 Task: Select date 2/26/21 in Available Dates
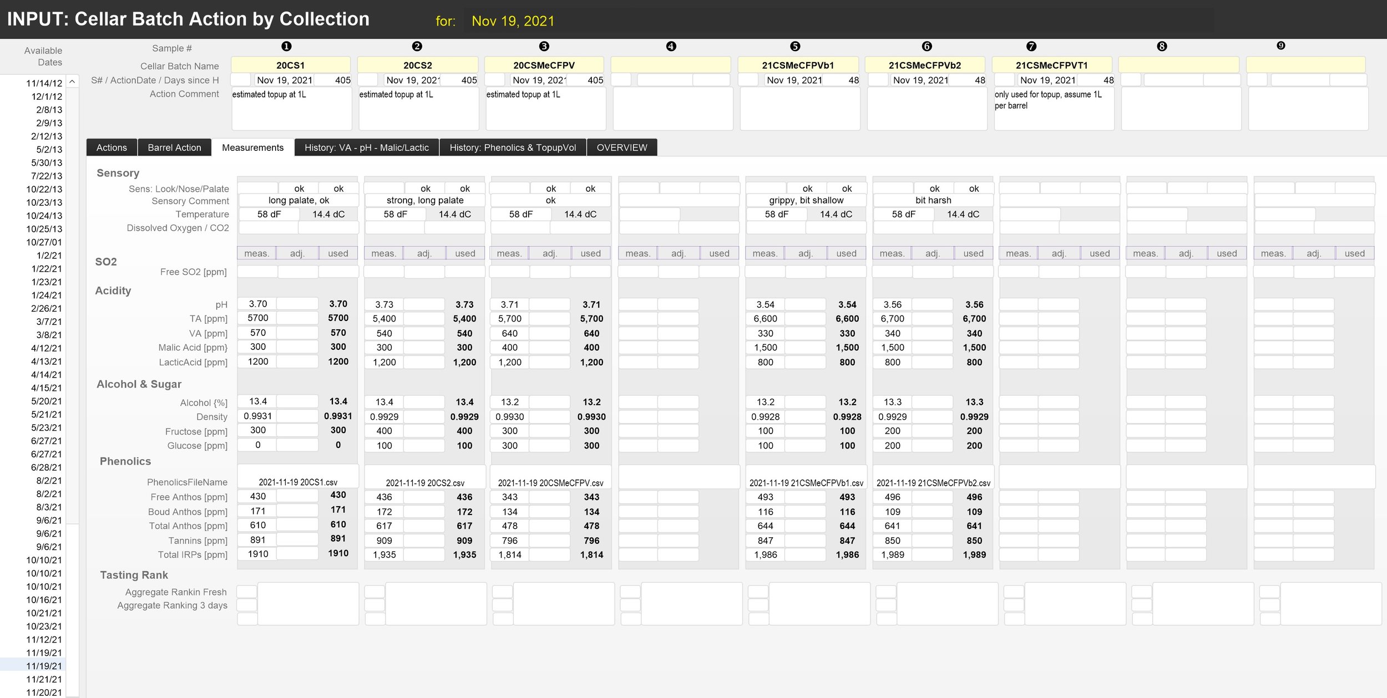point(47,308)
